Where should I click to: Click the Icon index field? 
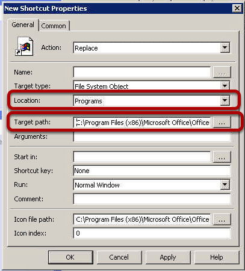coord(152,233)
